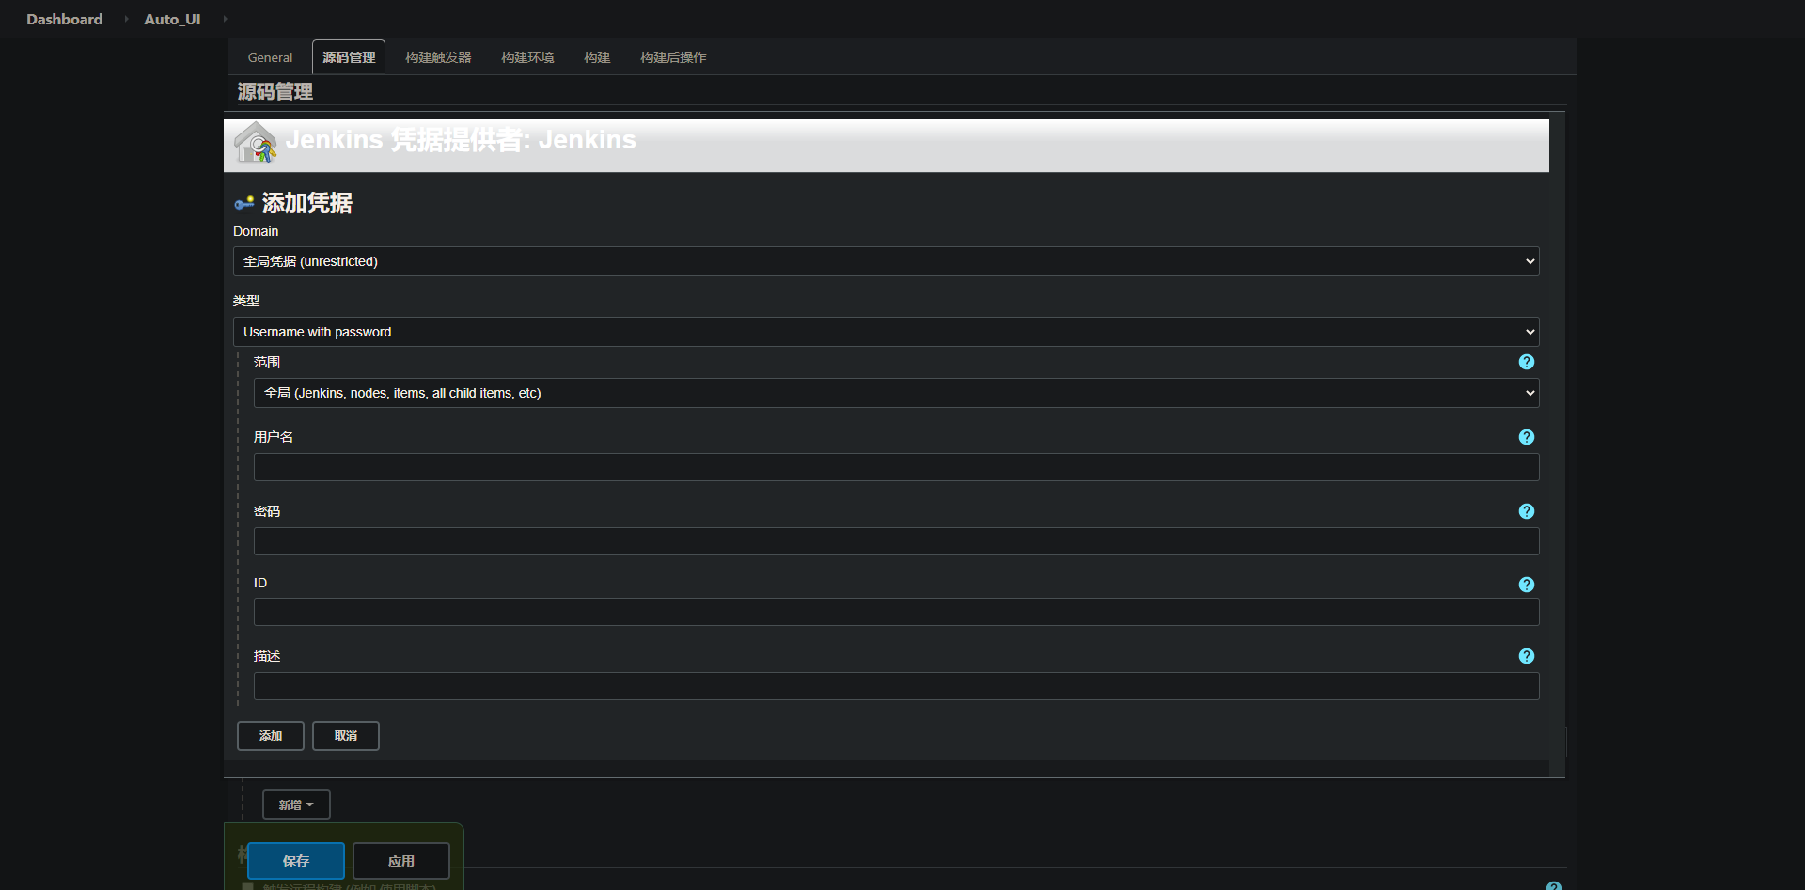The height and width of the screenshot is (890, 1805).
Task: Expand the Domain dropdown
Action: [886, 261]
